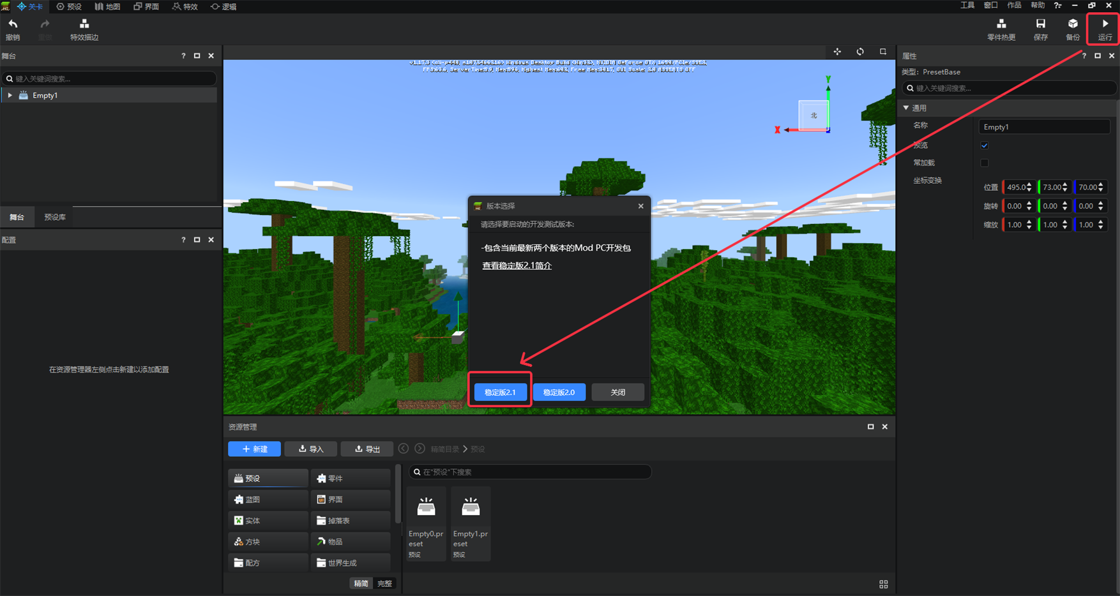Click the 撤销 undo icon
The width and height of the screenshot is (1120, 596).
click(13, 29)
